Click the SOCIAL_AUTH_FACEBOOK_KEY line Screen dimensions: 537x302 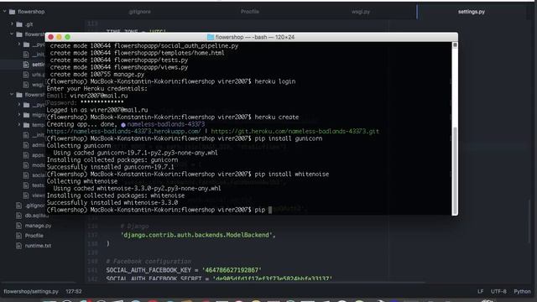coord(184,270)
